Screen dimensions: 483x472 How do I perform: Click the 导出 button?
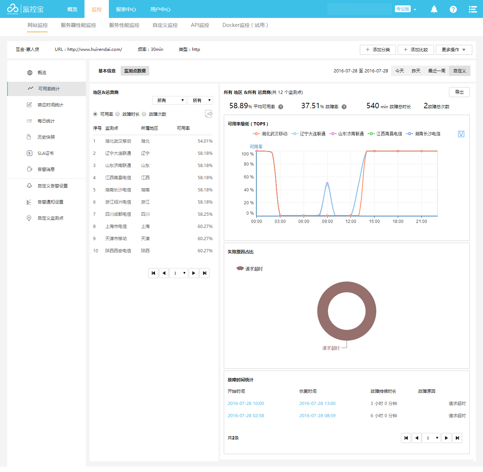(x=459, y=92)
